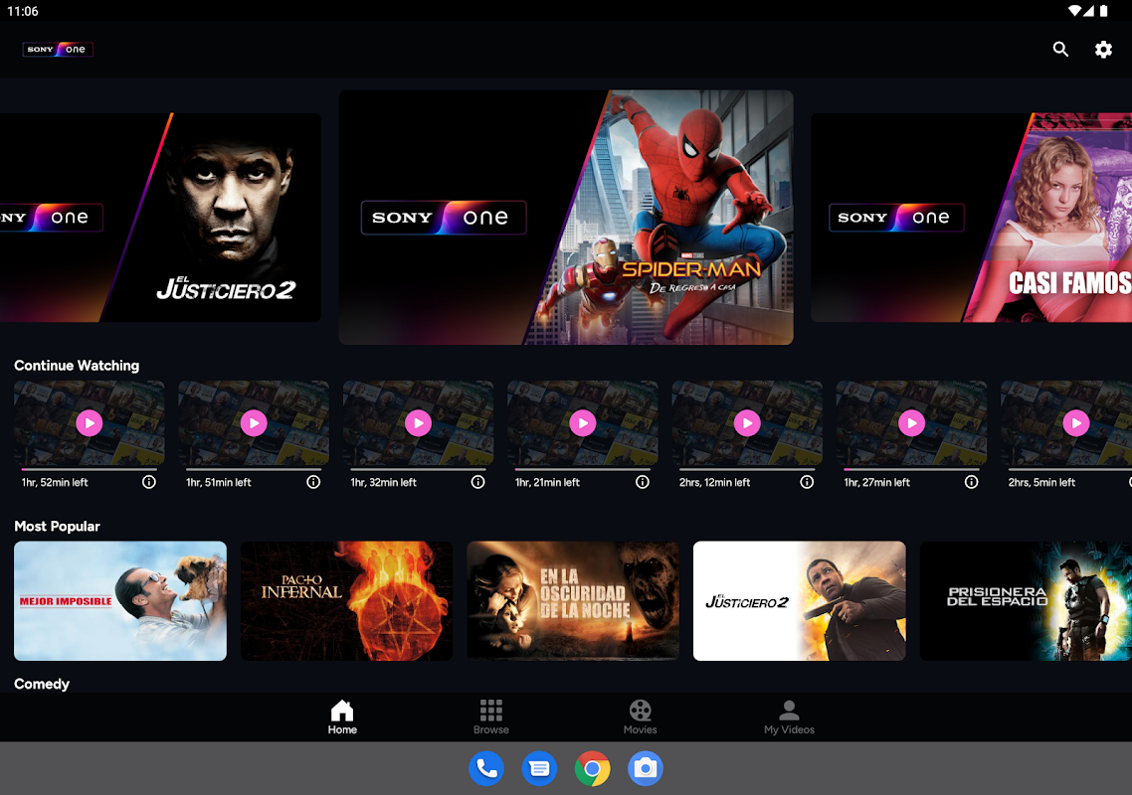The height and width of the screenshot is (795, 1132).
Task: Show info for 1hr, 27min left video
Action: point(972,482)
